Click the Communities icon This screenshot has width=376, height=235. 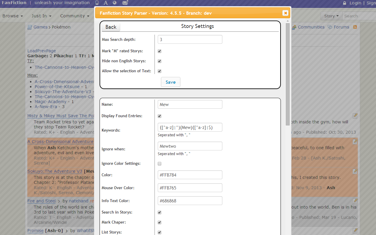[x=294, y=27]
